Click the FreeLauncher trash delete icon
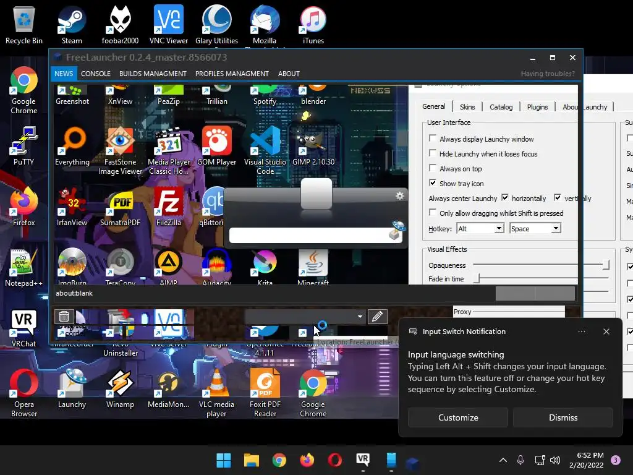Viewport: 633px width, 475px height. (x=64, y=316)
